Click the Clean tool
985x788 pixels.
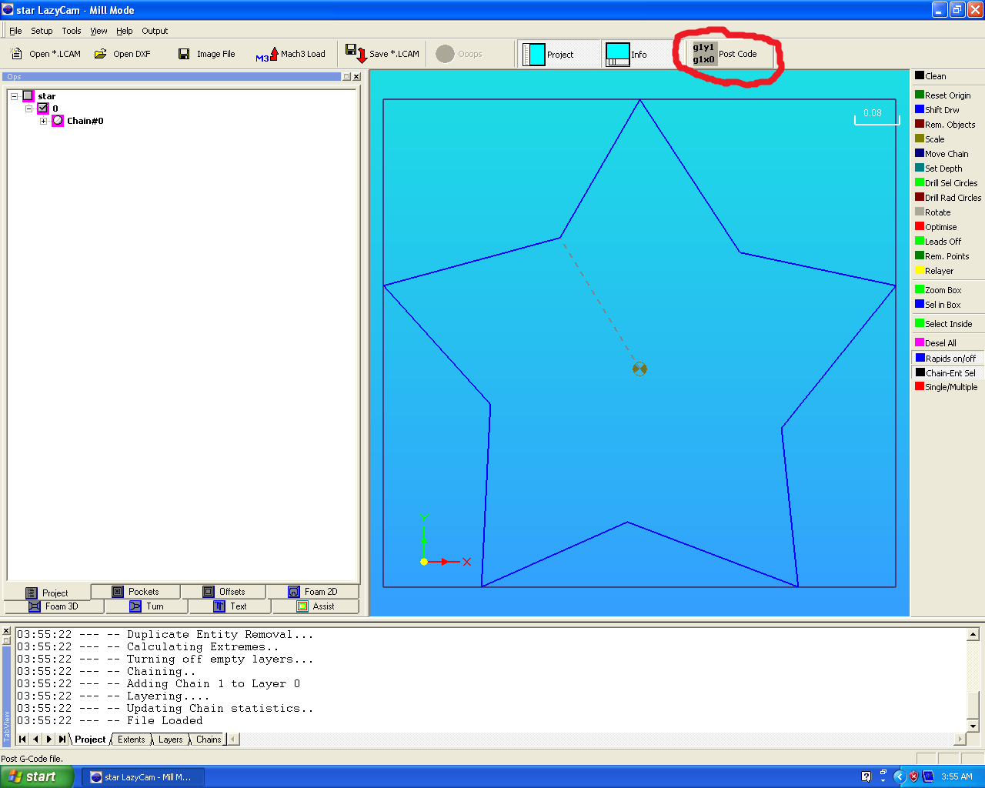930,75
